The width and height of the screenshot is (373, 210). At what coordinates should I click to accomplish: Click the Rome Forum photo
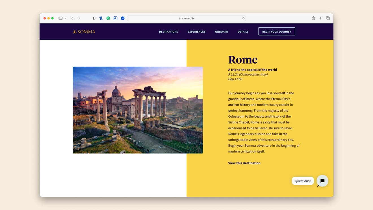click(x=138, y=110)
